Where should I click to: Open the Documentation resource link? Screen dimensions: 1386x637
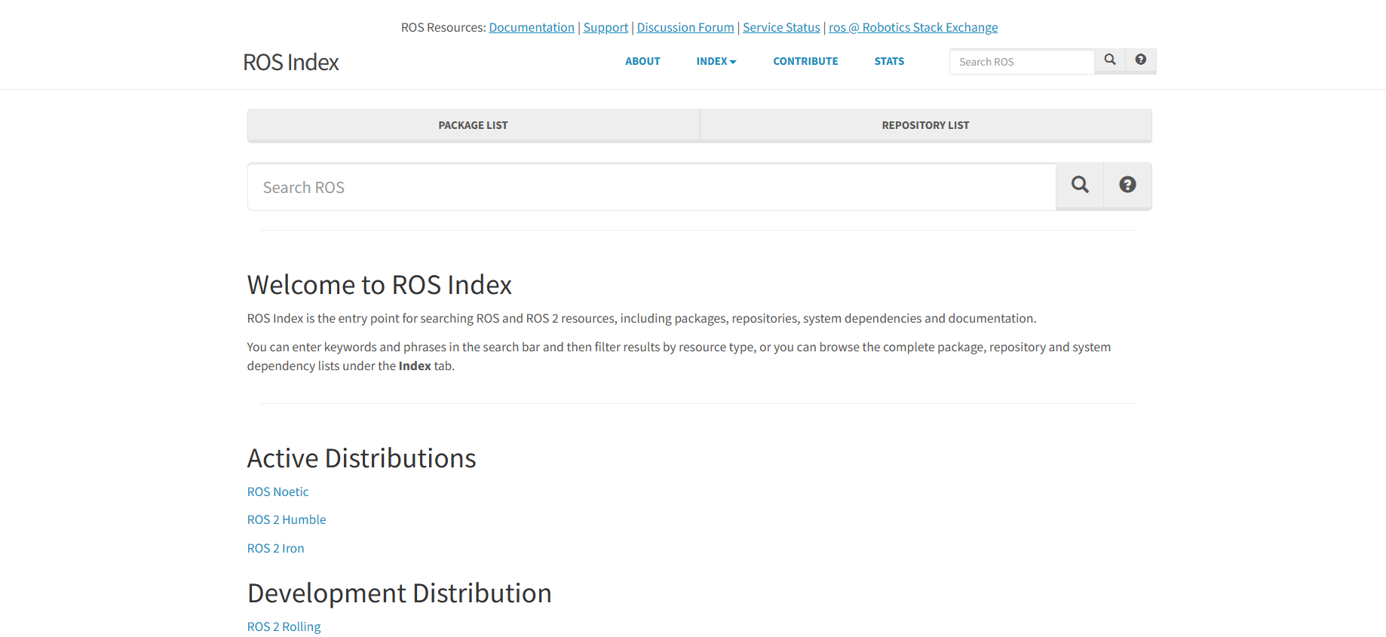(x=532, y=28)
